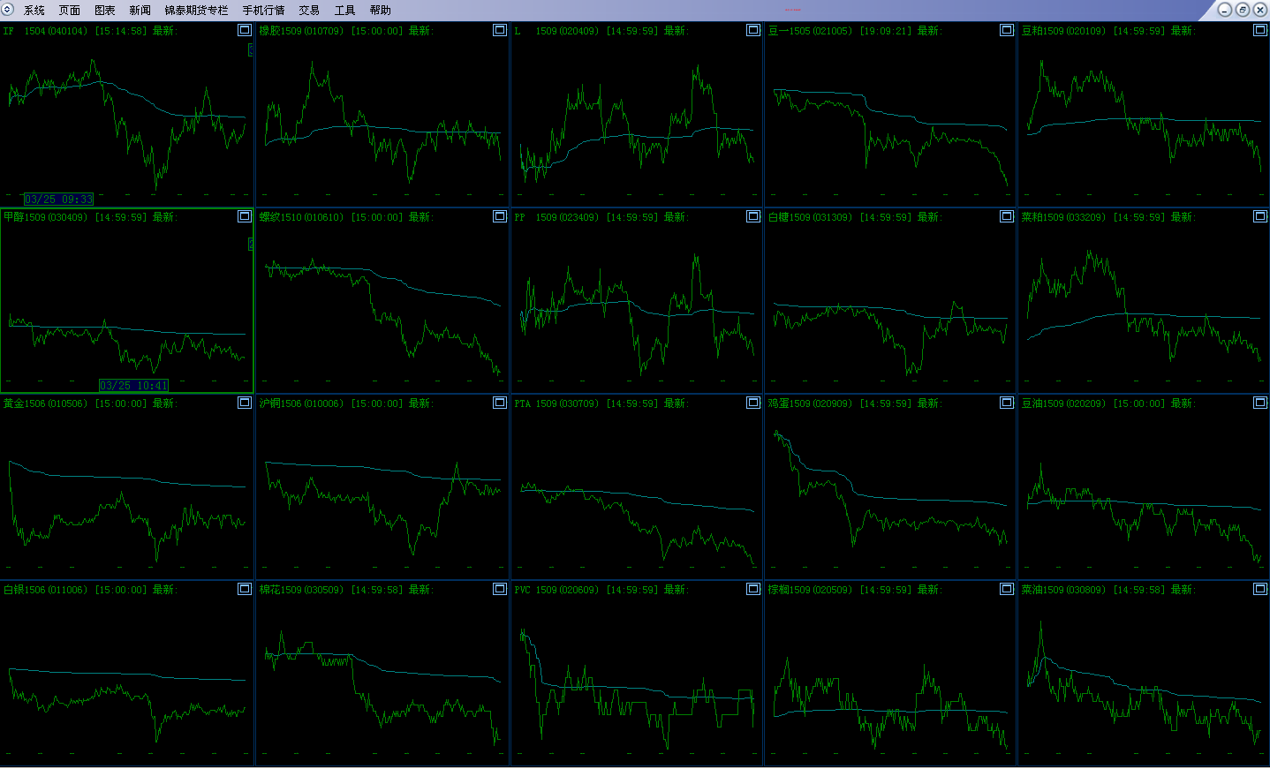
Task: Click the 03/25 09:33 time marker
Action: pyautogui.click(x=58, y=200)
